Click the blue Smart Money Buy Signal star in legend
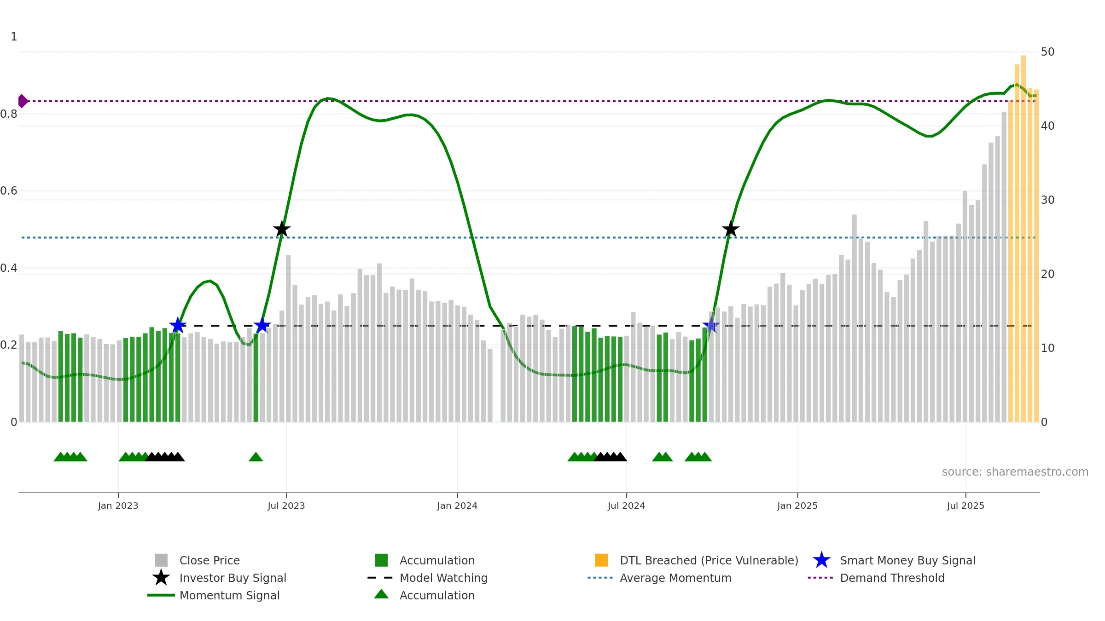This screenshot has width=1105, height=621. pyautogui.click(x=821, y=560)
